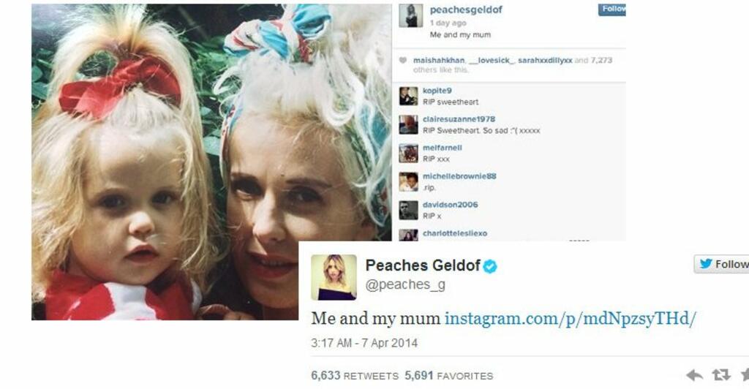Open clairesuzanne1978's commenter avatar
This screenshot has width=749, height=389.
click(x=408, y=125)
